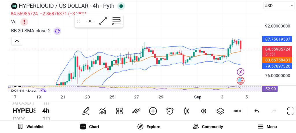Open the Community tab
The image size is (296, 133).
[208, 127]
